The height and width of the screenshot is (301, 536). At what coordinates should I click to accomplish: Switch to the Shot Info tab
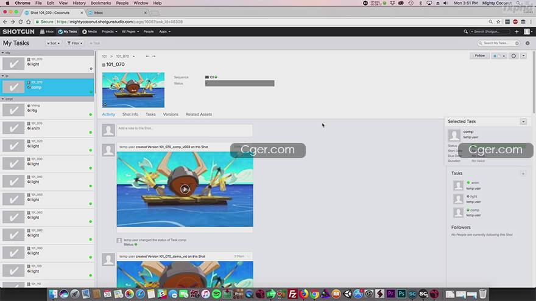pyautogui.click(x=130, y=114)
